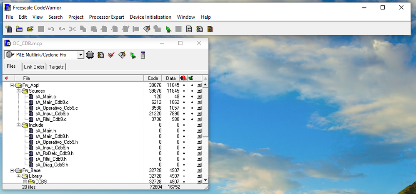
Task: Click the Redo arrow icon
Action: point(62,29)
